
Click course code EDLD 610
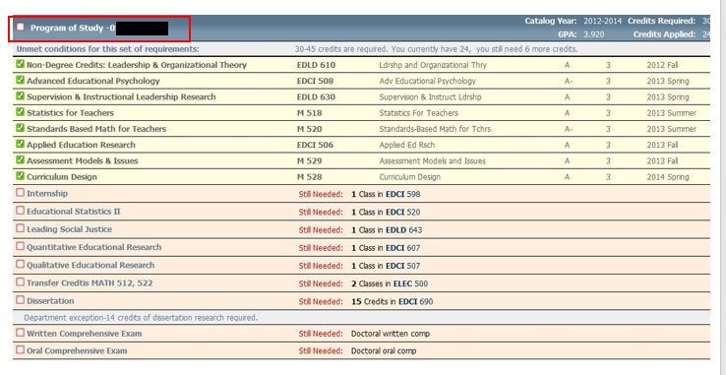[316, 65]
